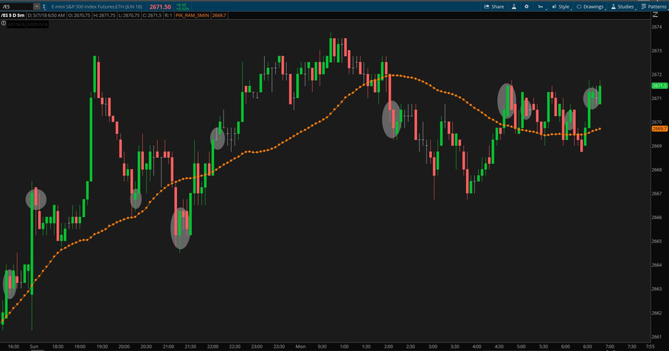This screenshot has height=351, width=669.
Task: Click the 'L: 2670.75' low value
Action: (129, 16)
